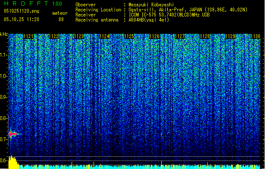265x169 pixels.
Task: Click the Observer label
Action: point(86,5)
